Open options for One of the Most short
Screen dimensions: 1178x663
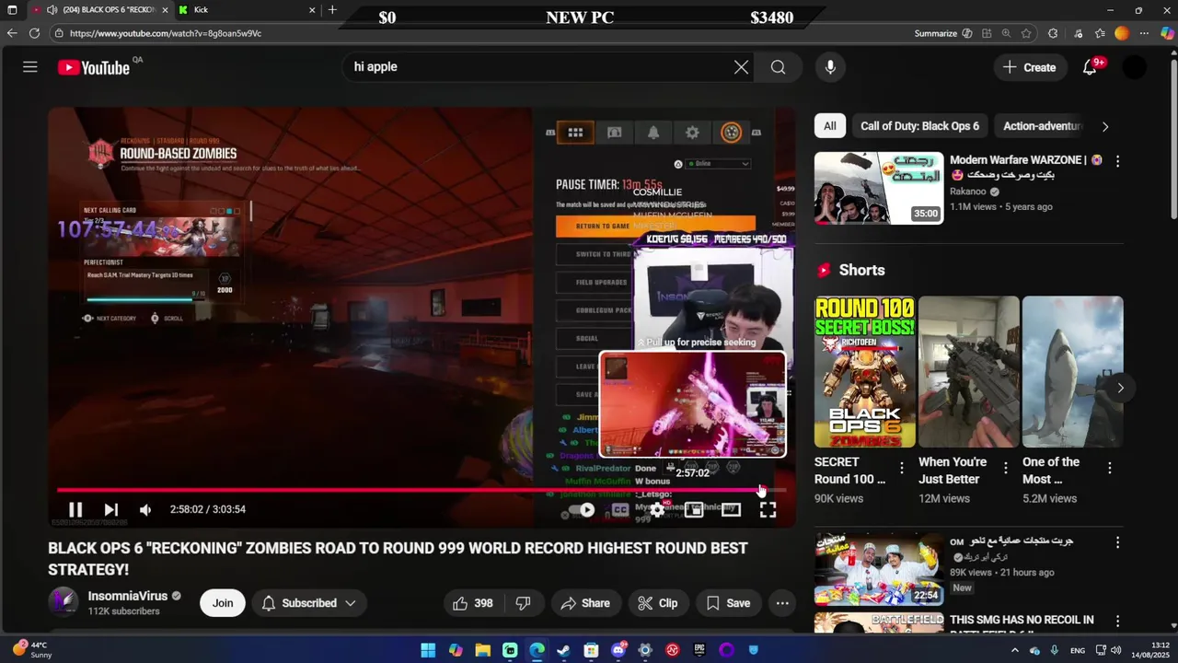coord(1109,468)
